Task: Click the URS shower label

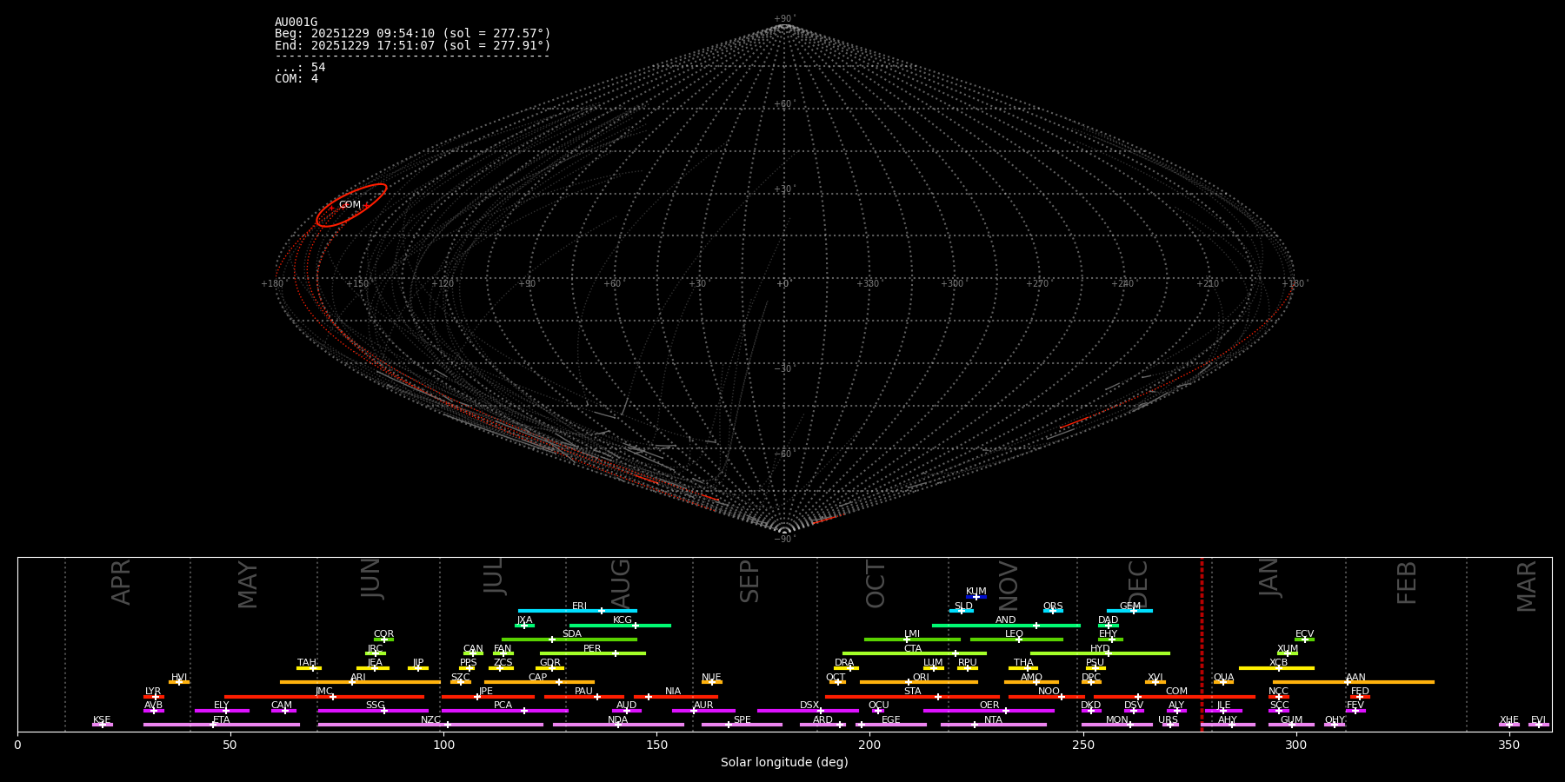Action: coord(1168,720)
